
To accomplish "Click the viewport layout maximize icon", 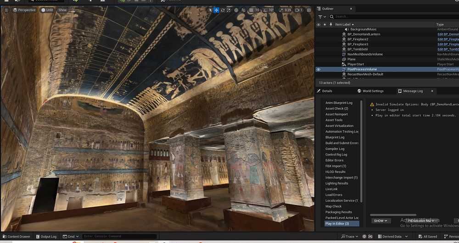I will [308, 10].
